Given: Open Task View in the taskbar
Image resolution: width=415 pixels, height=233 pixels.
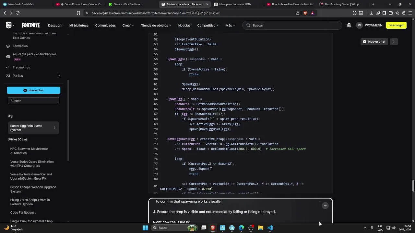Looking at the screenshot, I should (x=204, y=228).
